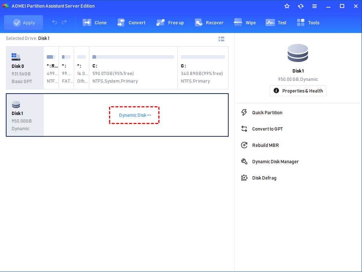Viewport: 362px width, 272px height.
Task: Select the G: 340.89GB partition
Action: 203,68
